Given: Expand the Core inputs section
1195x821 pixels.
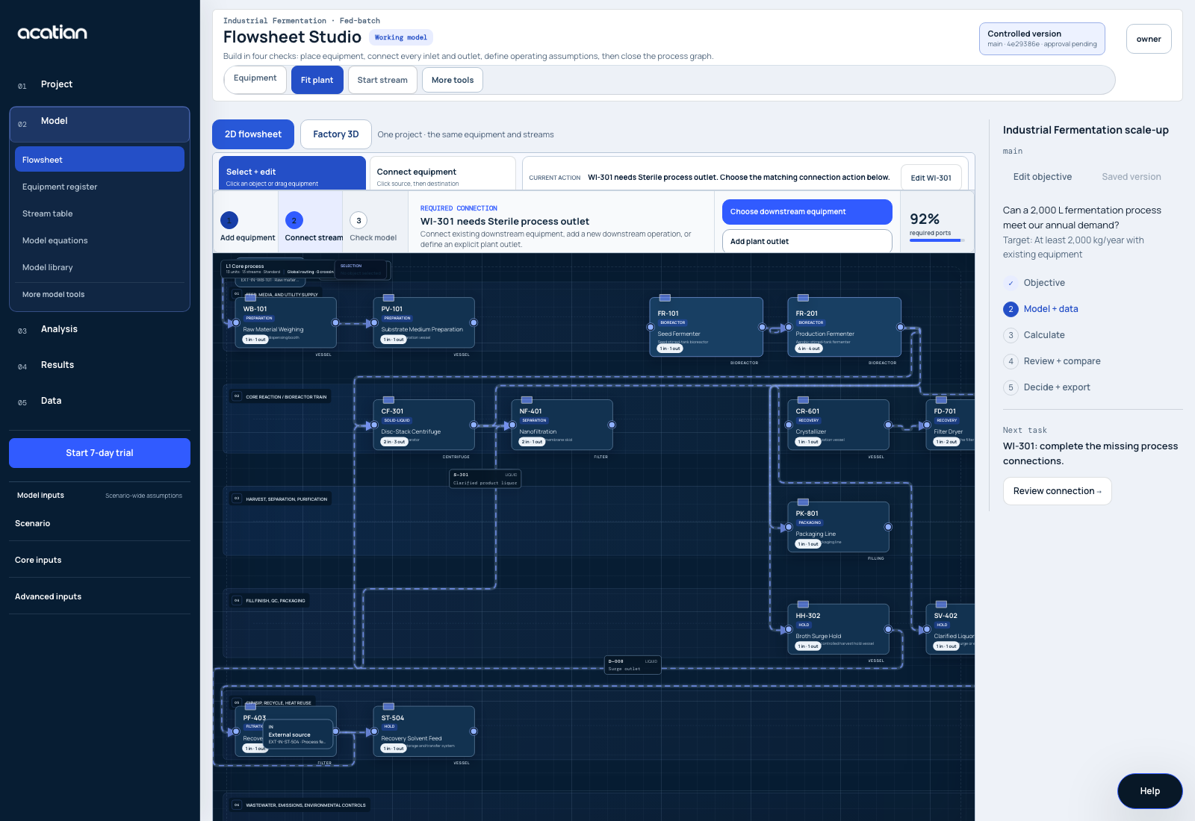Looking at the screenshot, I should pyautogui.click(x=99, y=560).
